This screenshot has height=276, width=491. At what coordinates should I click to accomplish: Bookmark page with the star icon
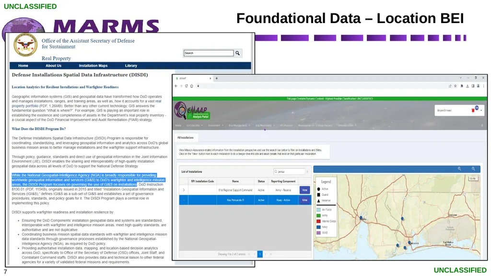[x=456, y=86]
